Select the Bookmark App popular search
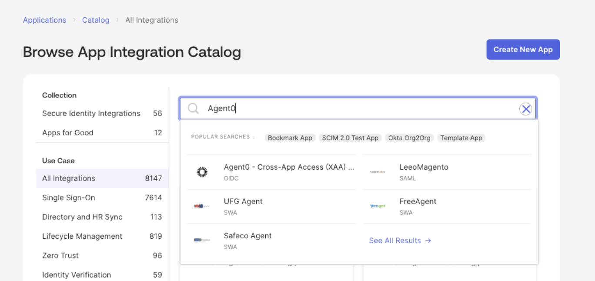Screen dimensions: 595x281 (x=290, y=138)
